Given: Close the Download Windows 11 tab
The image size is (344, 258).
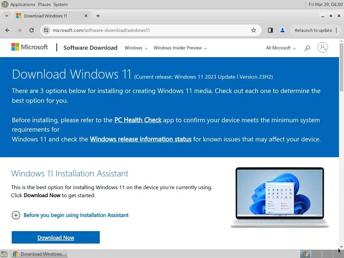Looking at the screenshot, I should pos(86,16).
